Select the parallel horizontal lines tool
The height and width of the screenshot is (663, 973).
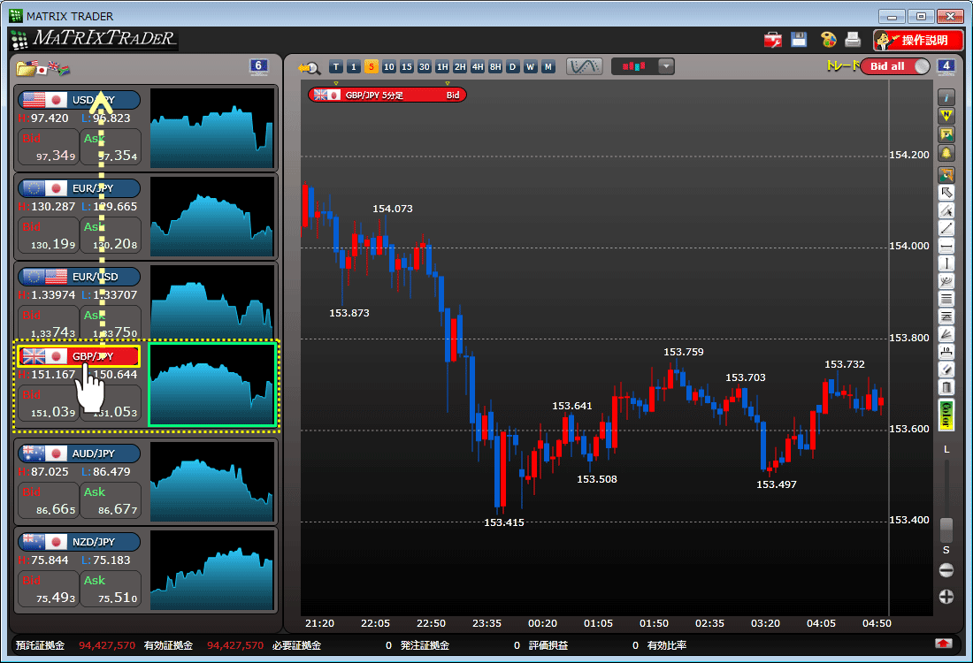pos(946,300)
